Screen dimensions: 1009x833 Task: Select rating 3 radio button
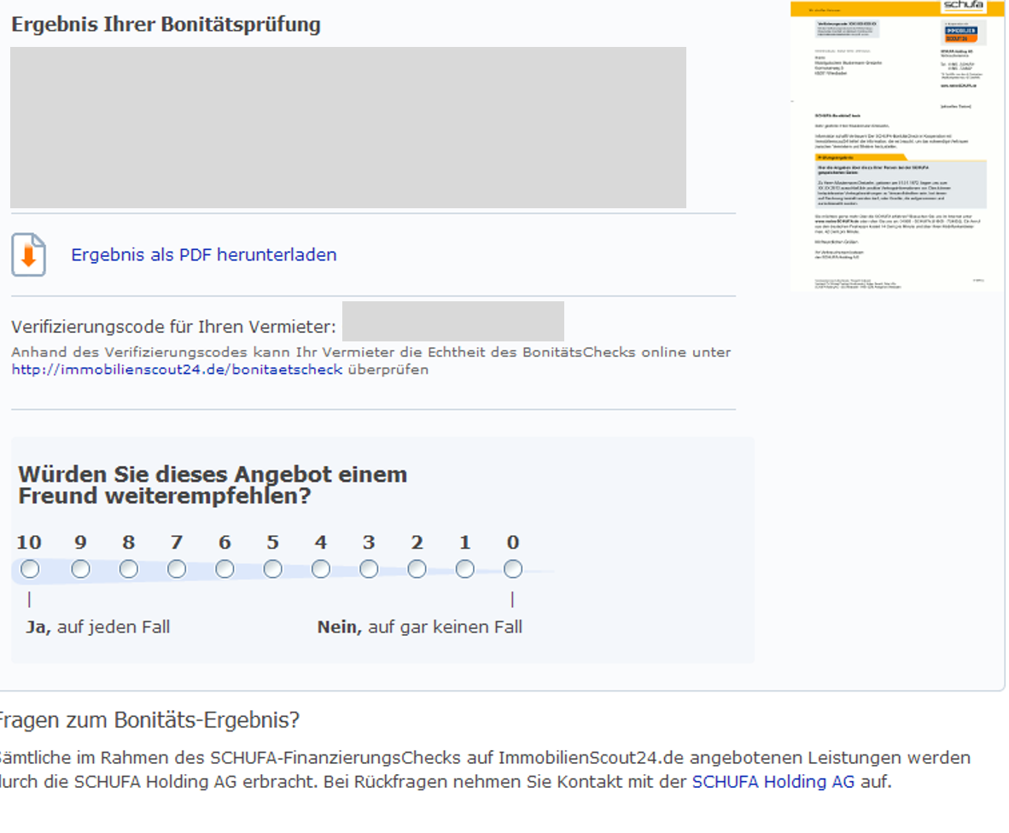coord(369,569)
